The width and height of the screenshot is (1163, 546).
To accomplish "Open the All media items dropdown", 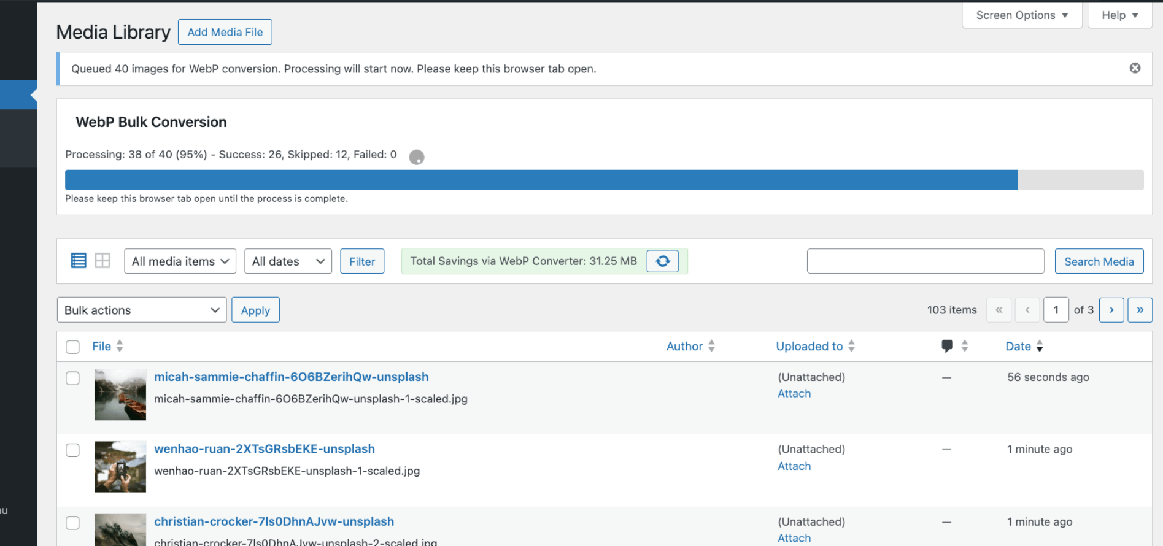I will (x=180, y=261).
